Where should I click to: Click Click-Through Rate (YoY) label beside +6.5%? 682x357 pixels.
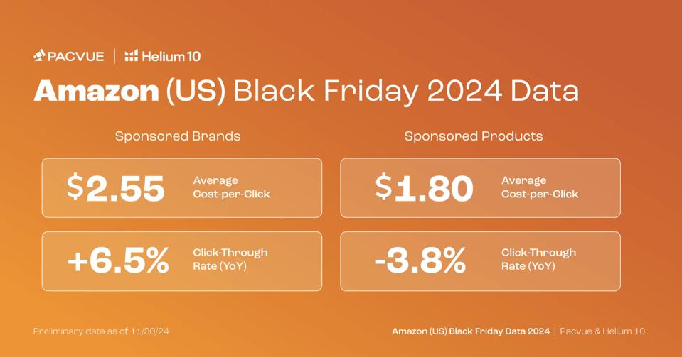point(230,259)
